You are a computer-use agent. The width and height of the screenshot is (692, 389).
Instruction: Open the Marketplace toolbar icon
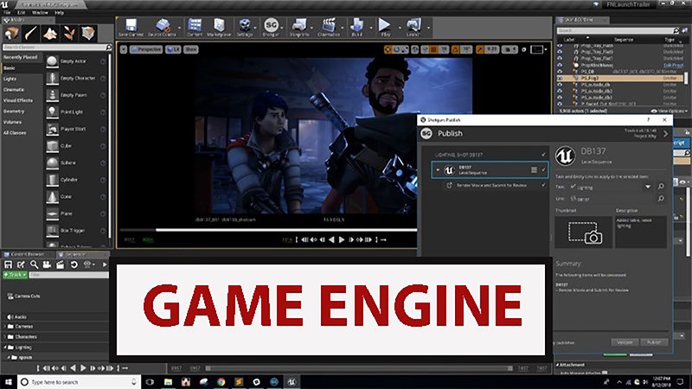(219, 25)
